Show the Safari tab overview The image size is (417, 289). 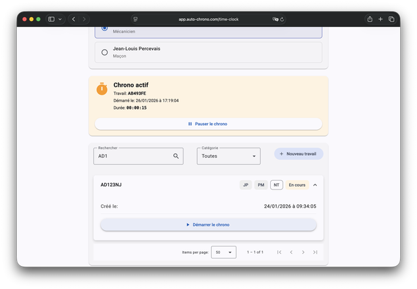(391, 19)
